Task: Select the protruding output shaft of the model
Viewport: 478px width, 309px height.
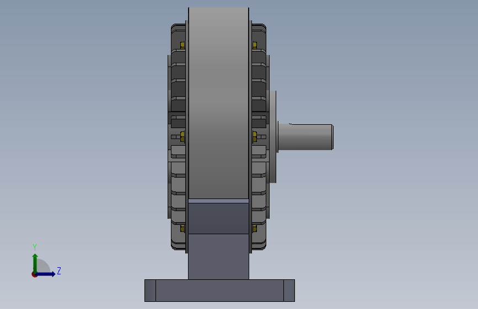Action: point(305,137)
